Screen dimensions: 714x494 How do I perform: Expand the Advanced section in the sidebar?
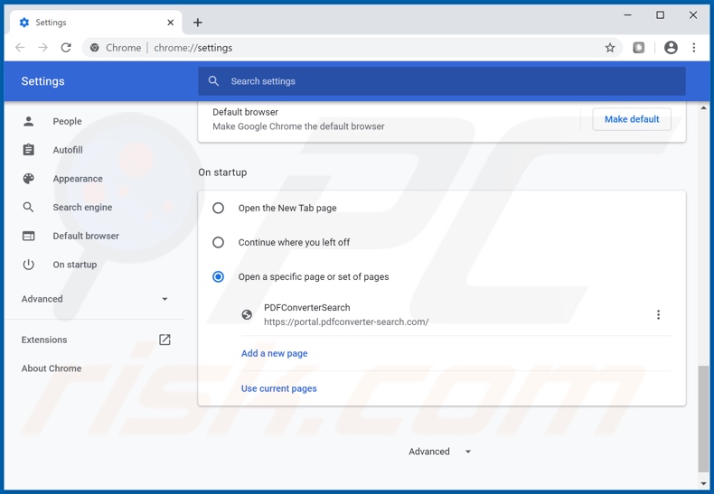click(x=95, y=299)
